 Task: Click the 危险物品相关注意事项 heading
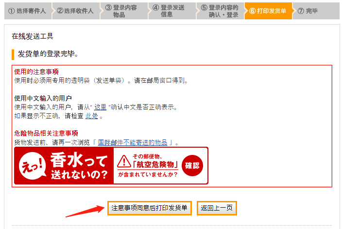coord(46,133)
